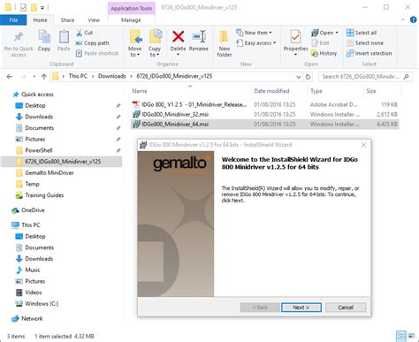Switch to the Home ribbon tab

(x=40, y=20)
